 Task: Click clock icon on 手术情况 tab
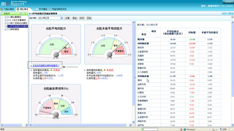pyautogui.click(x=37, y=9)
